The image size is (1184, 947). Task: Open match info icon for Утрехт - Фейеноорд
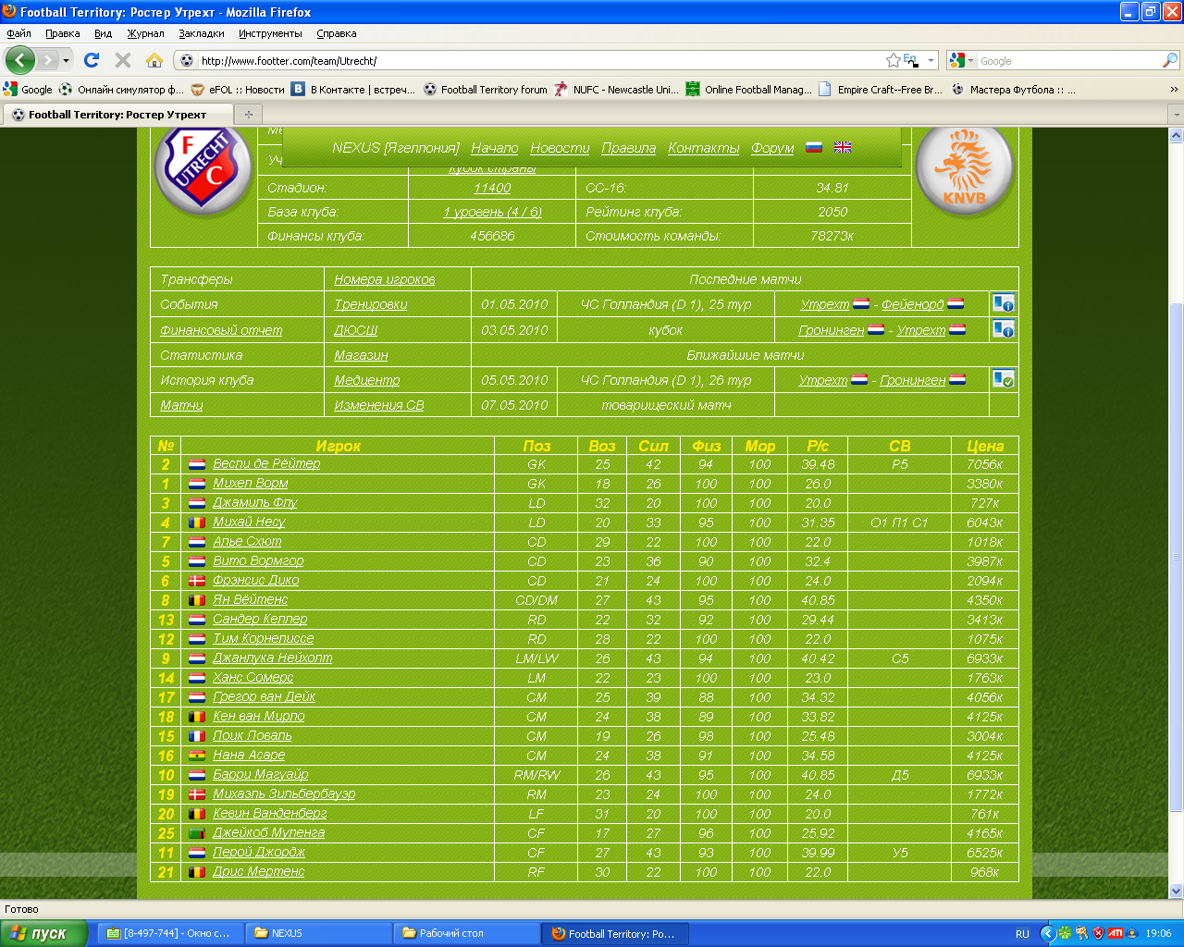(x=1003, y=303)
